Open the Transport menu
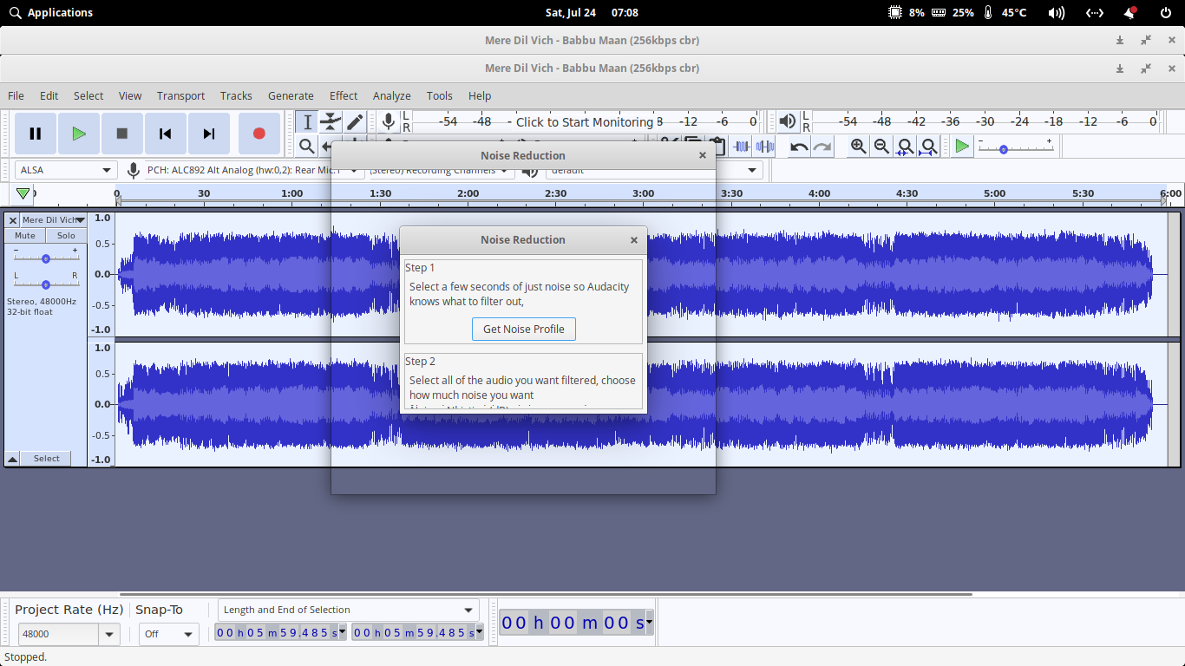Screen dimensions: 1185x666 pyautogui.click(x=180, y=95)
